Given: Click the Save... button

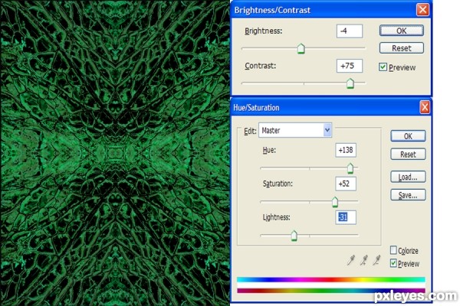Looking at the screenshot, I should pyautogui.click(x=408, y=195).
